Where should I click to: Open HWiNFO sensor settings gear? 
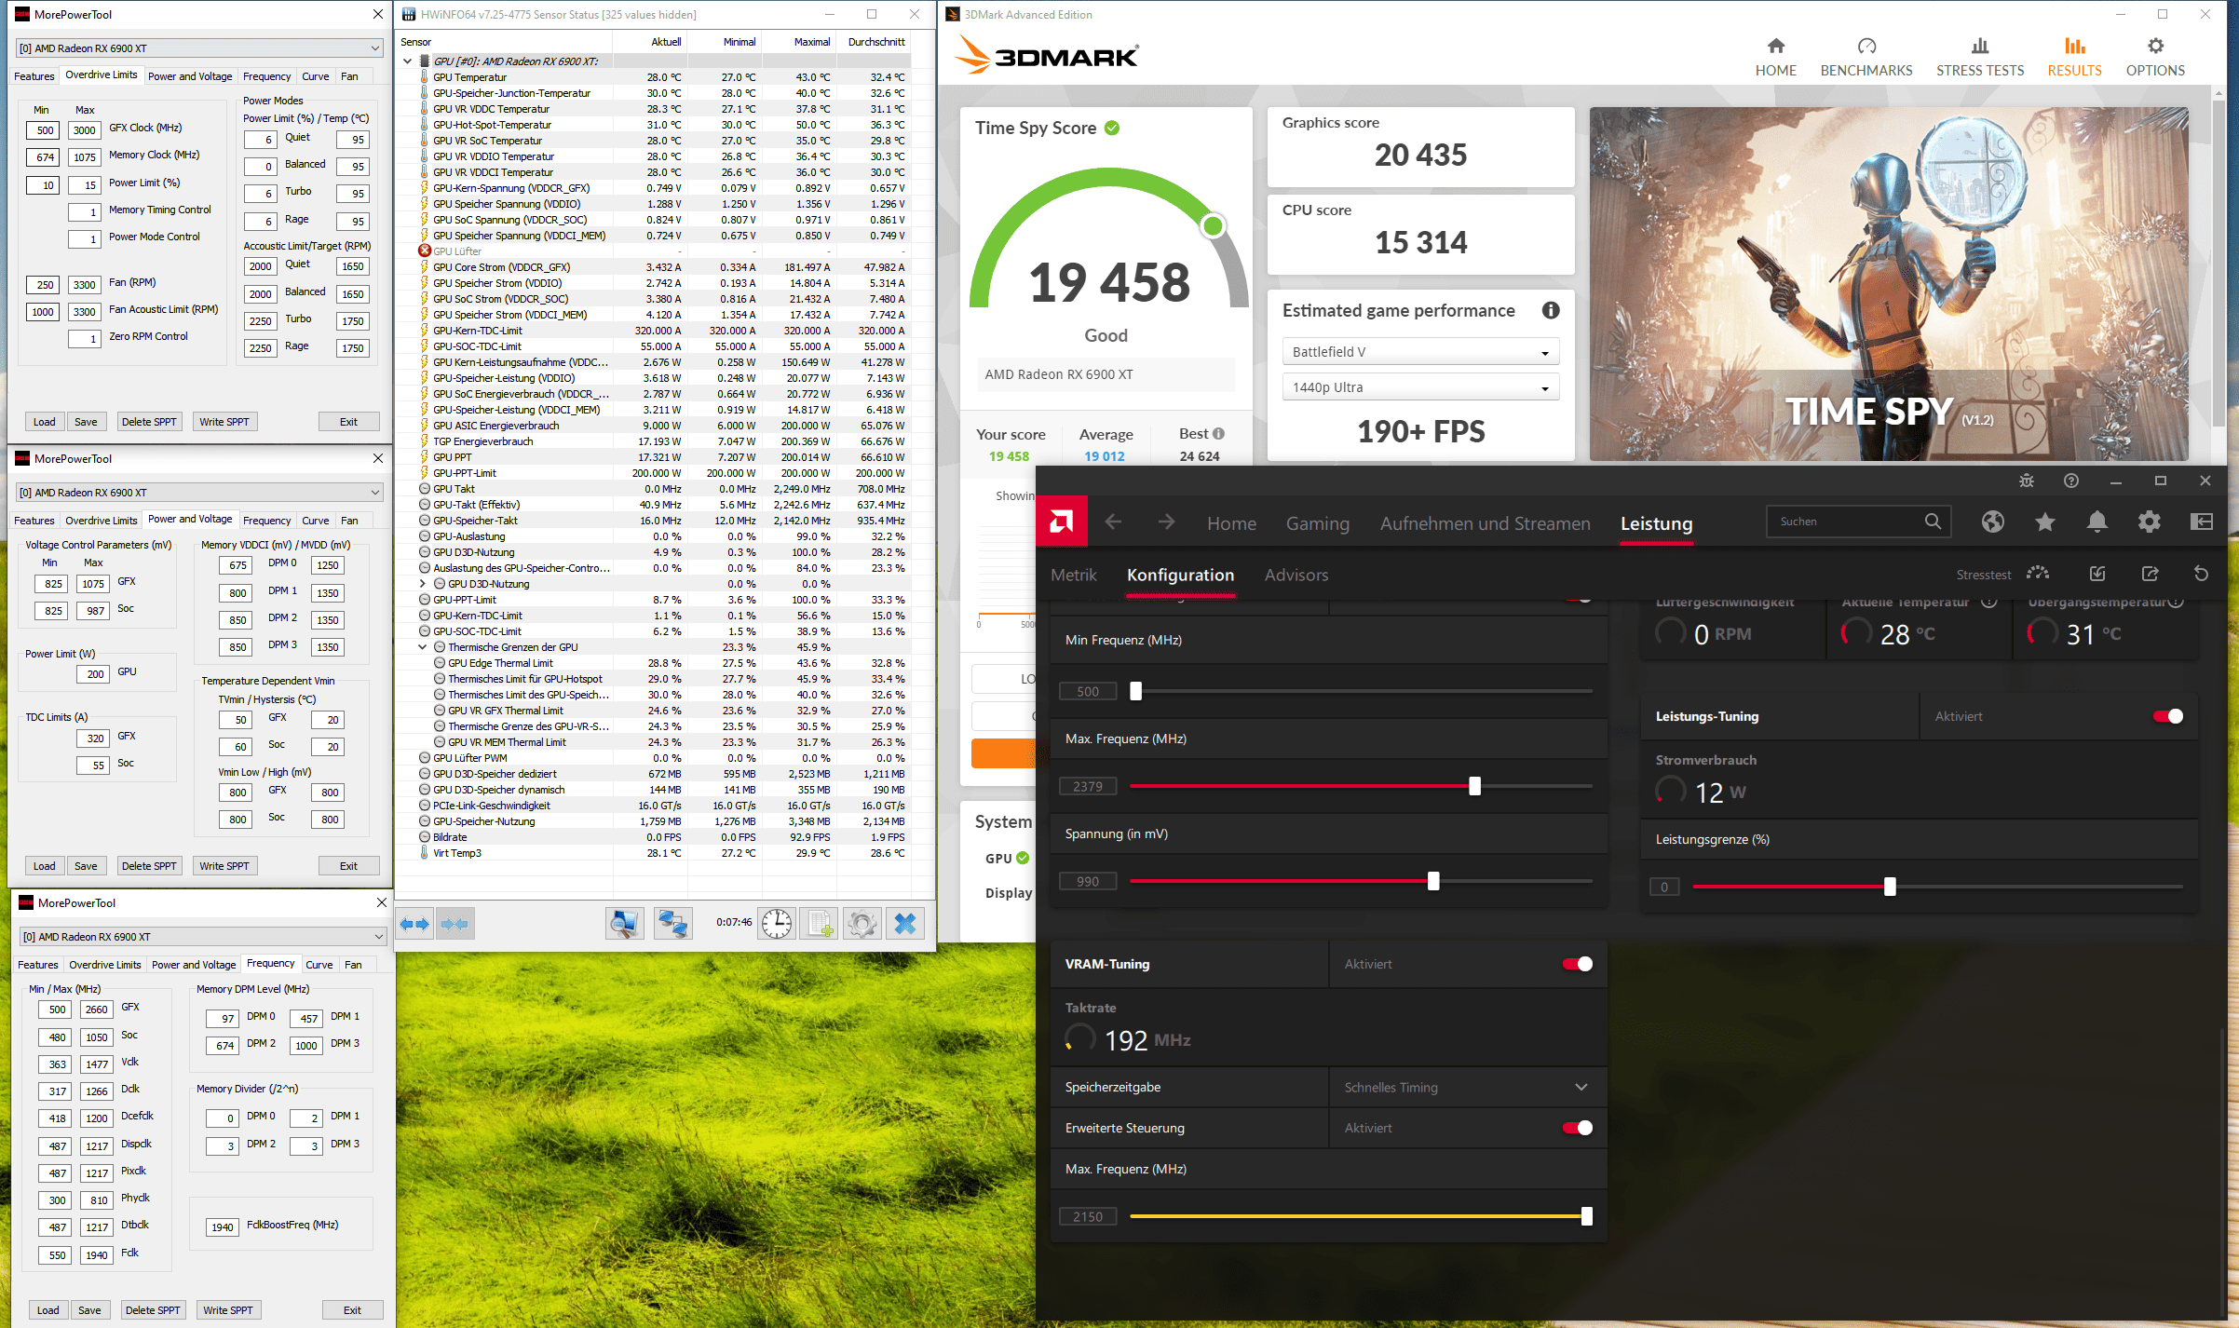click(862, 923)
